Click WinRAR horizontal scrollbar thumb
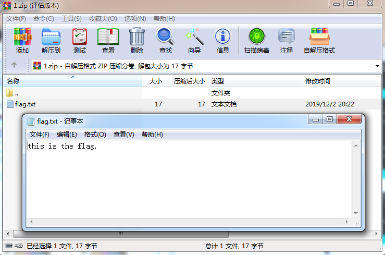385x255 pixels. pos(121,234)
